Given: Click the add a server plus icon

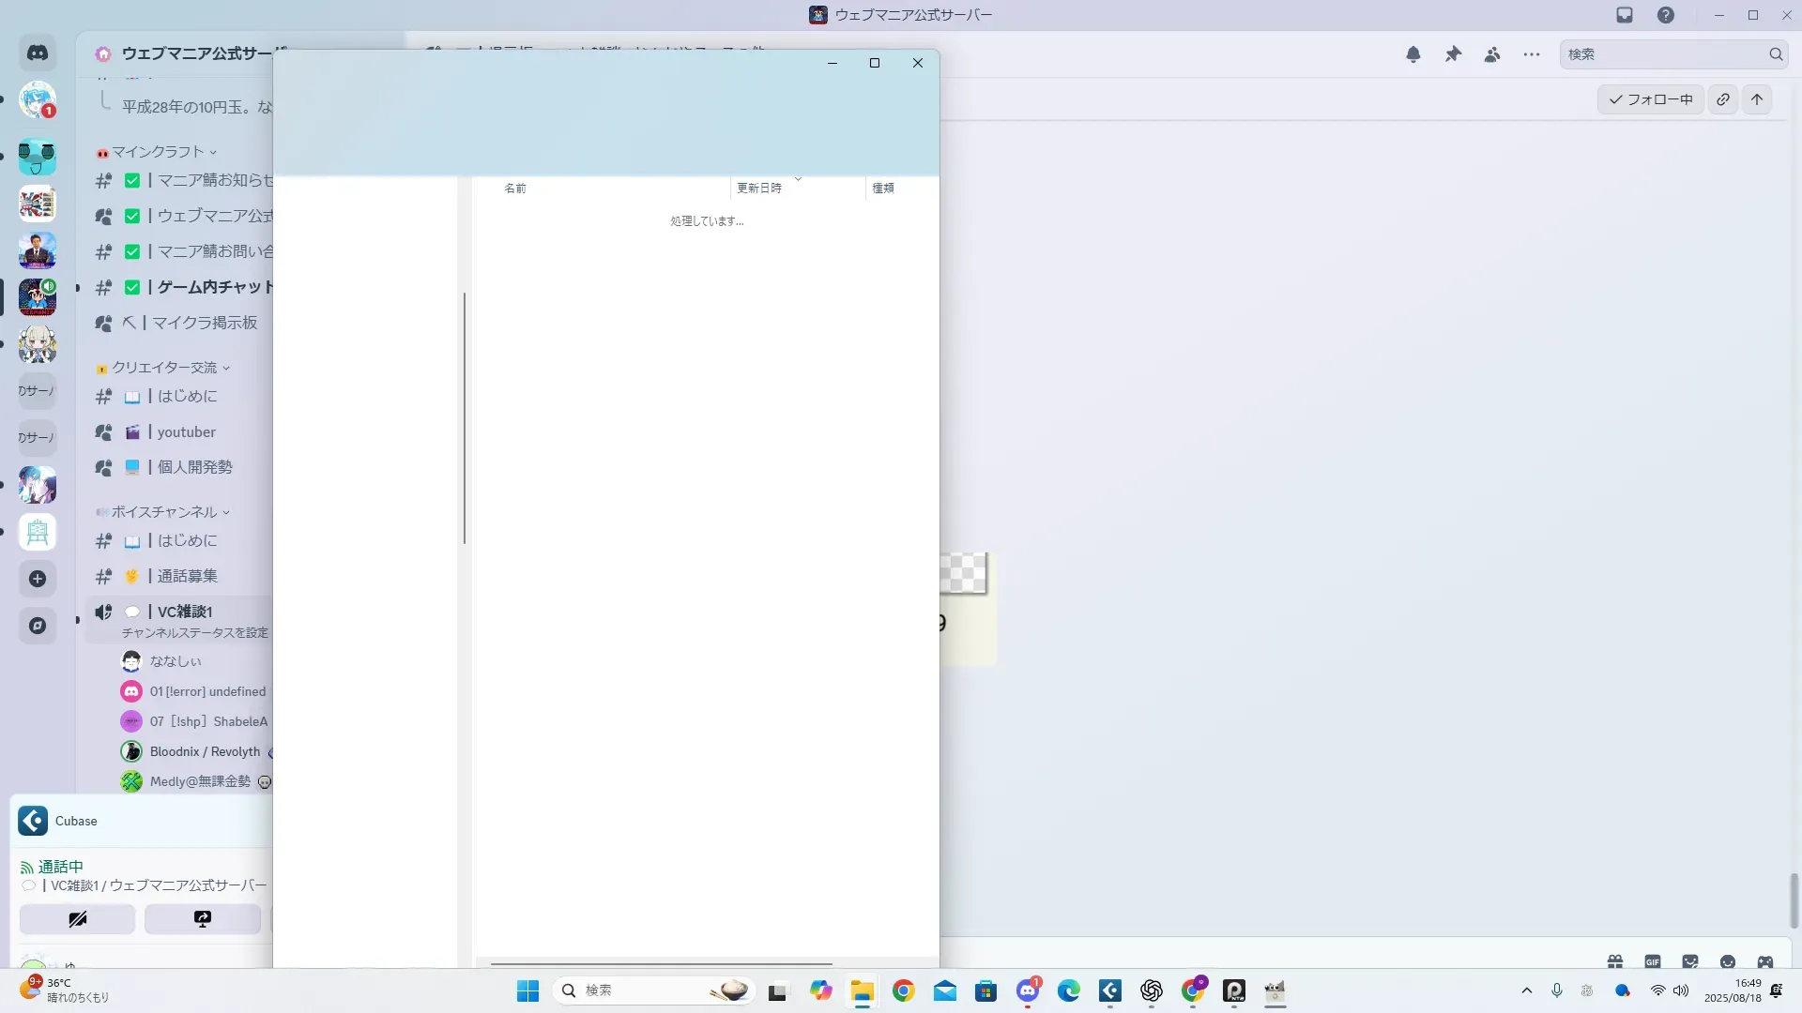Looking at the screenshot, I should pyautogui.click(x=38, y=579).
